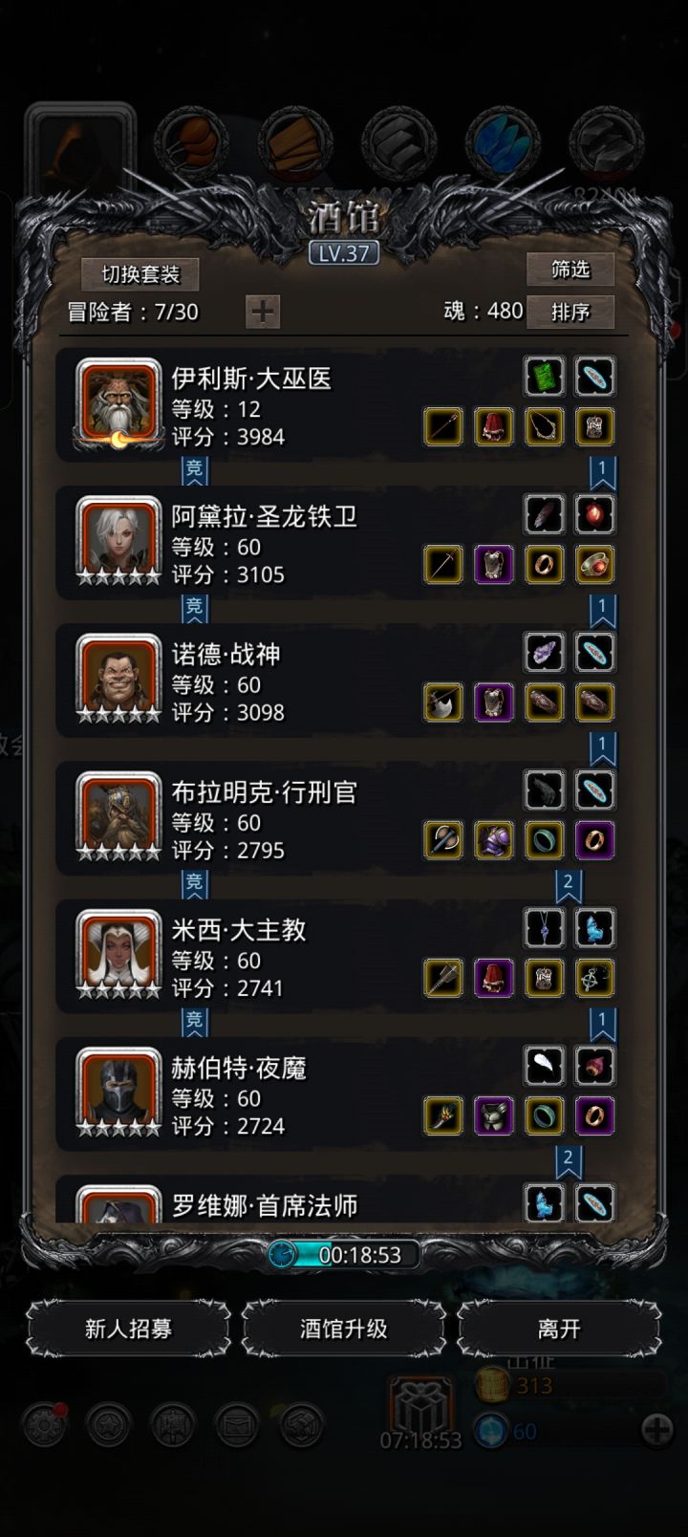Select 布拉明克·行刑官's purple helmet armor icon
The height and width of the screenshot is (1537, 688).
click(x=494, y=840)
